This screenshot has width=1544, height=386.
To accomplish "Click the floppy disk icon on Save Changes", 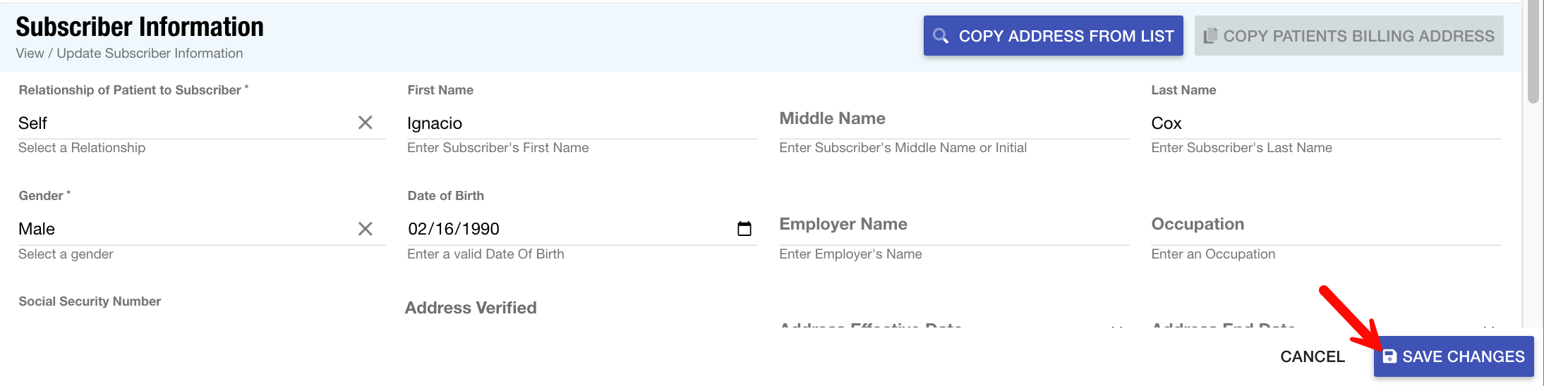I will tap(1389, 356).
